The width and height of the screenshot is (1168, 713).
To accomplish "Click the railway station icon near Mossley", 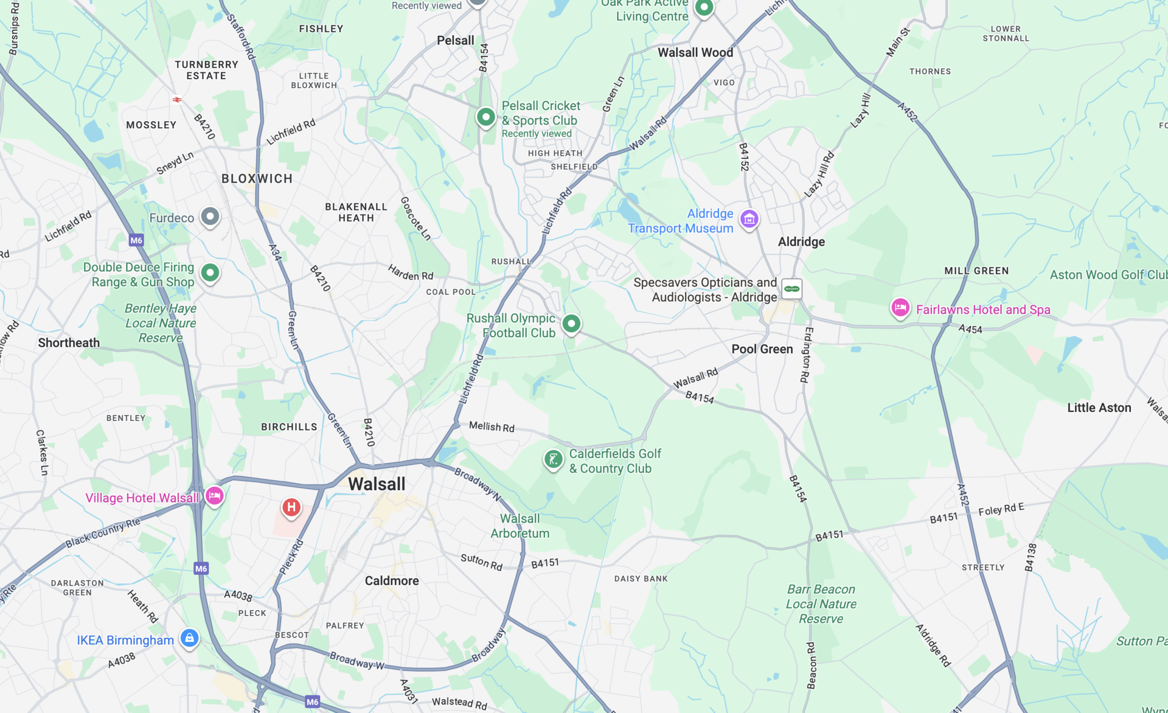I will click(177, 99).
